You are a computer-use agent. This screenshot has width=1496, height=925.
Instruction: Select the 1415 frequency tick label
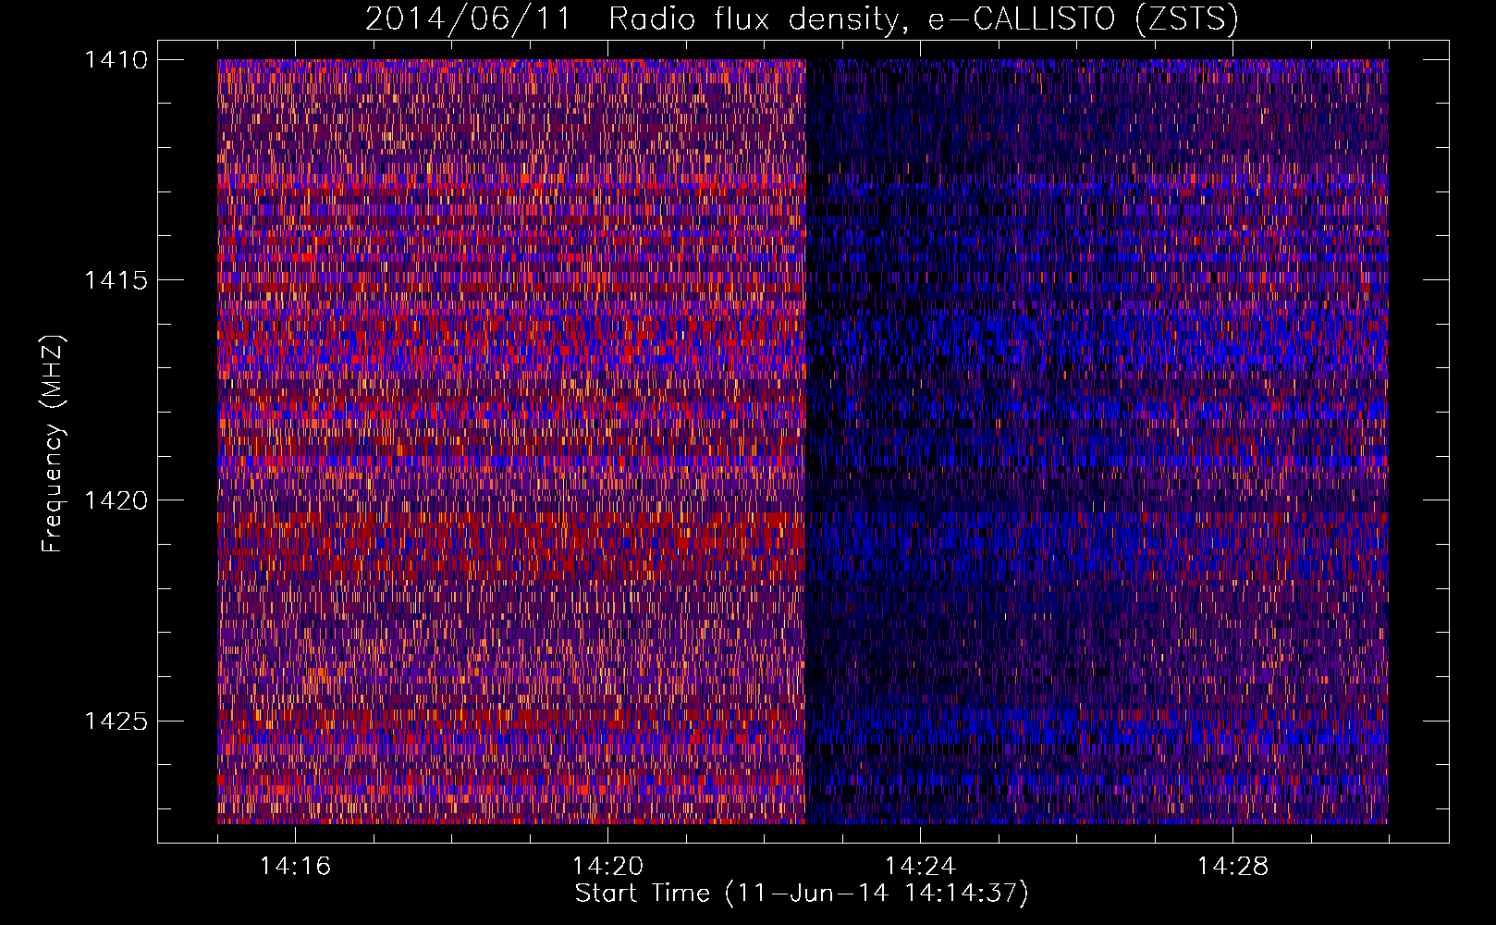click(x=116, y=280)
